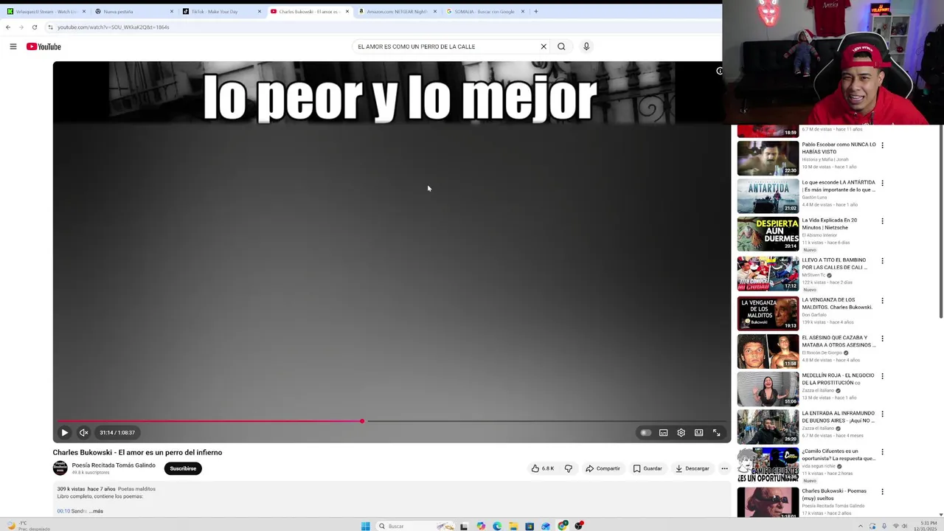This screenshot has width=944, height=531.
Task: Open the Chrome icon on the taskbar
Action: pyautogui.click(x=563, y=526)
